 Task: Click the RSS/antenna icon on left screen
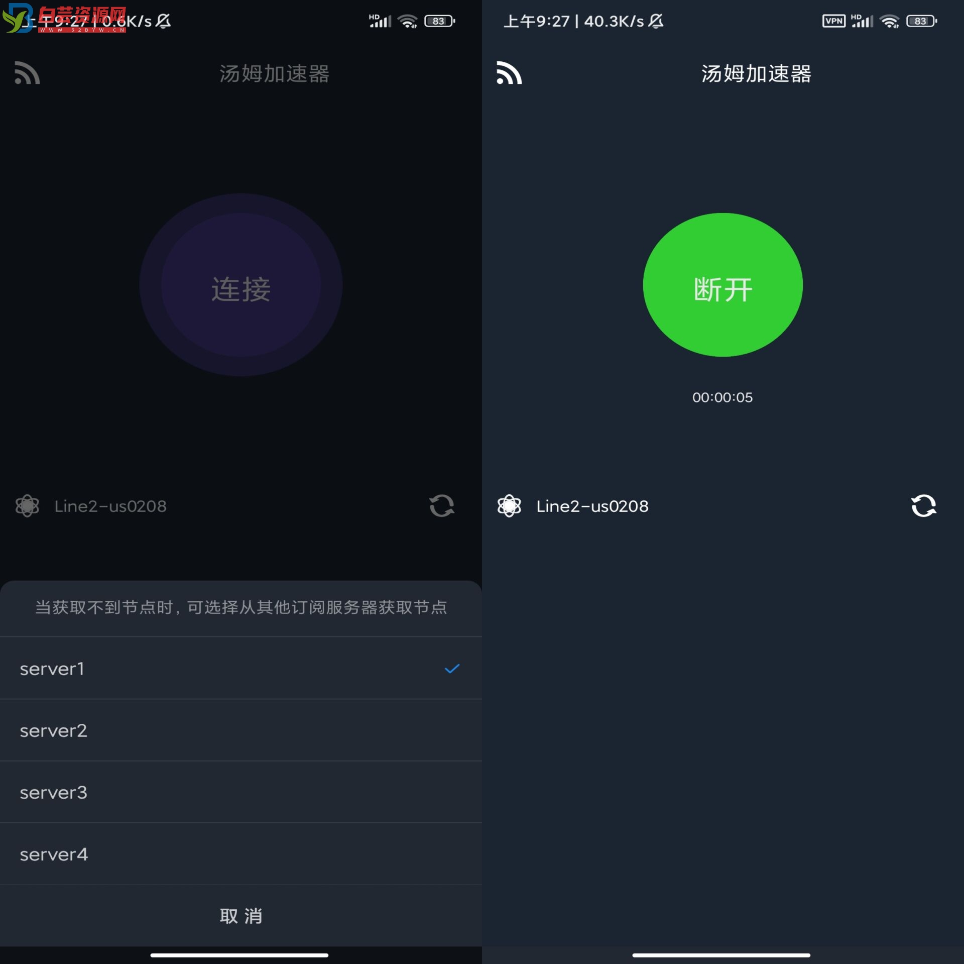[26, 72]
